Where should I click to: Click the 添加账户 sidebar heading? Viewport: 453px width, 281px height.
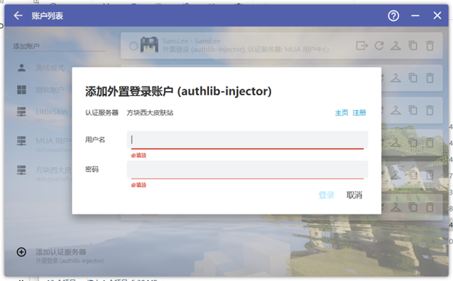27,47
